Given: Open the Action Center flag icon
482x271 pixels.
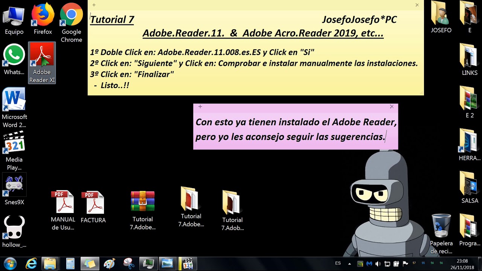Looking at the screenshot, I should tap(405, 264).
